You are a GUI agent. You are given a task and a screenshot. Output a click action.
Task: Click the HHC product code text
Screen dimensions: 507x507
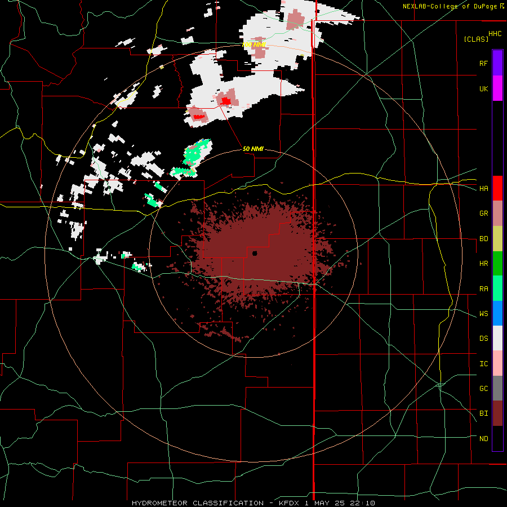pyautogui.click(x=495, y=34)
